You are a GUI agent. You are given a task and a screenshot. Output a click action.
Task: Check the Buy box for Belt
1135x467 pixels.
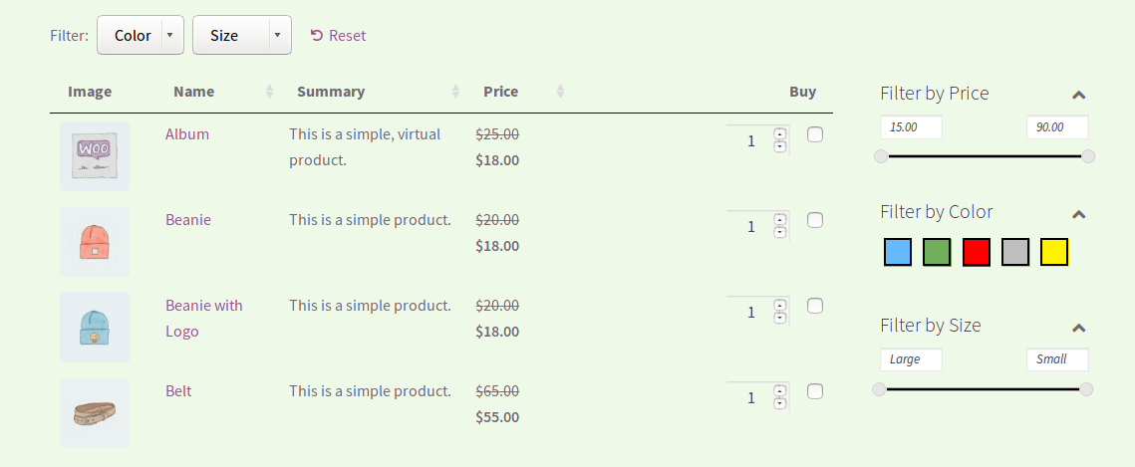pos(815,391)
